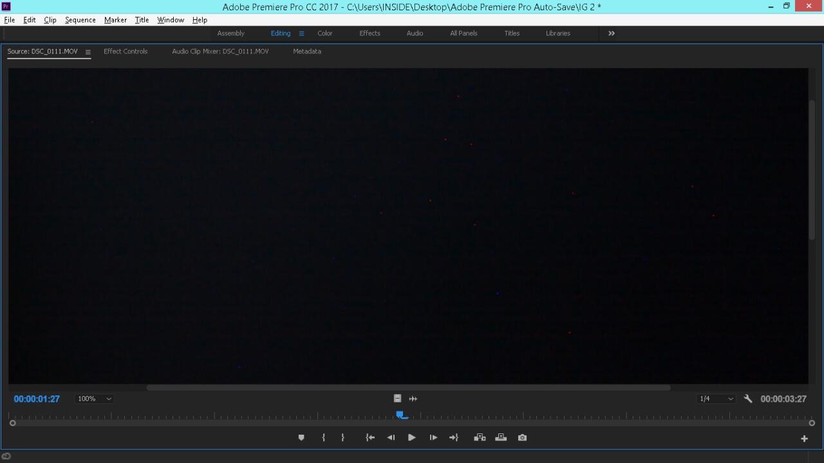Open the 1/4 playback resolution dropdown
Viewport: 824px width, 463px height.
pyautogui.click(x=716, y=399)
